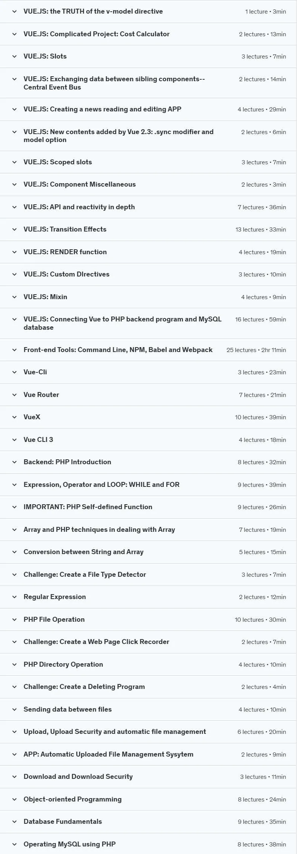Screen dimensions: 297x854
Task: Open chevron beside Database Fundamentals
Action: pos(14,822)
